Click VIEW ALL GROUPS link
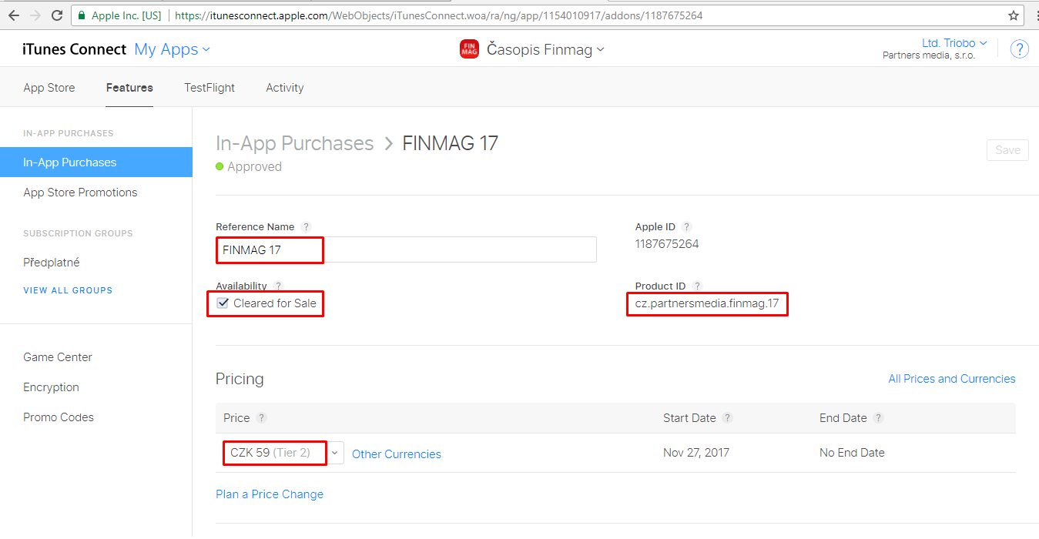The image size is (1039, 539). pyautogui.click(x=68, y=290)
